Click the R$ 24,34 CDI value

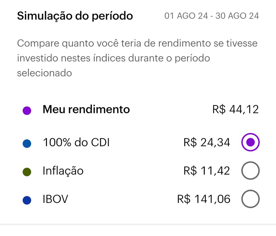point(206,143)
